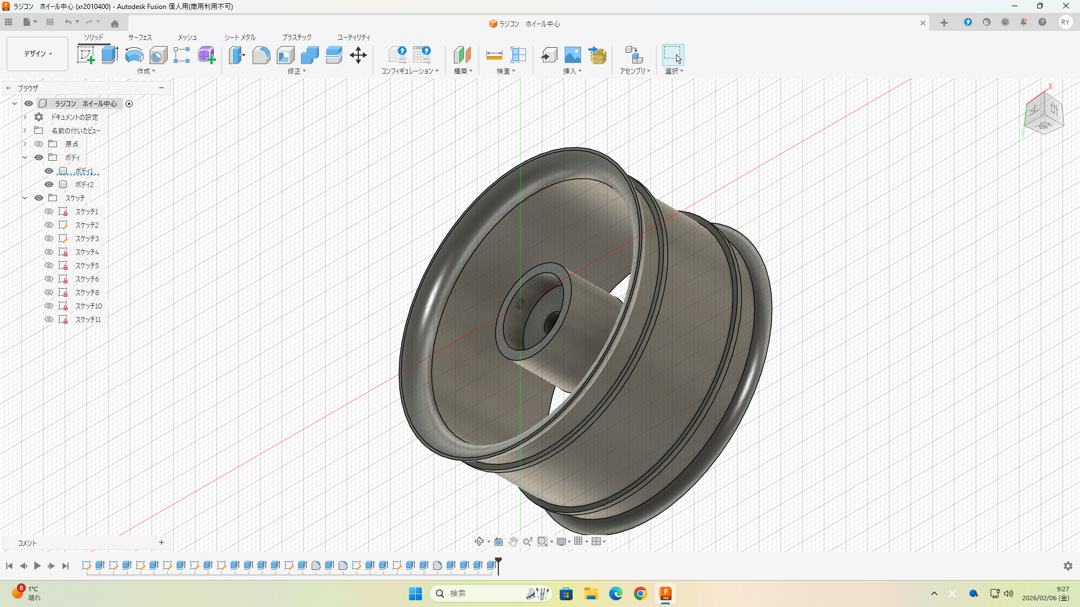Open the Insert image tool icon
Screen dimensions: 1080x607
tap(573, 55)
